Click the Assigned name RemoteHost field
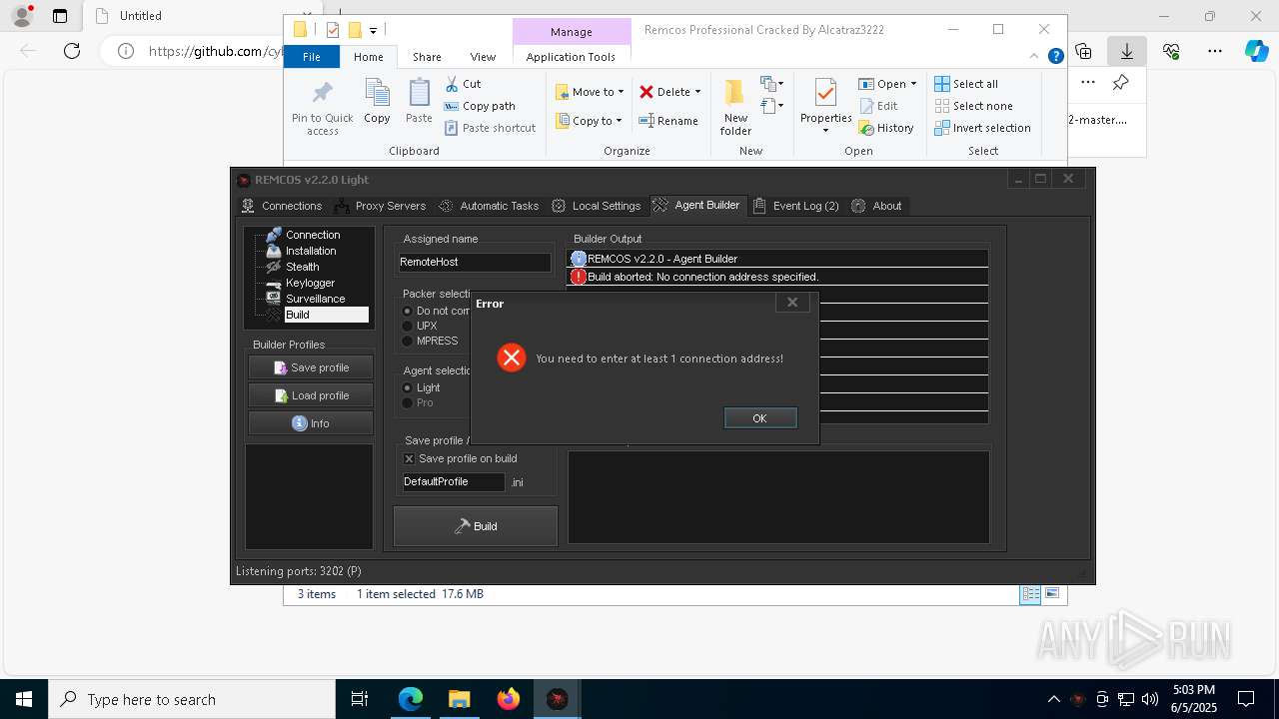The height and width of the screenshot is (719, 1279). click(x=475, y=262)
